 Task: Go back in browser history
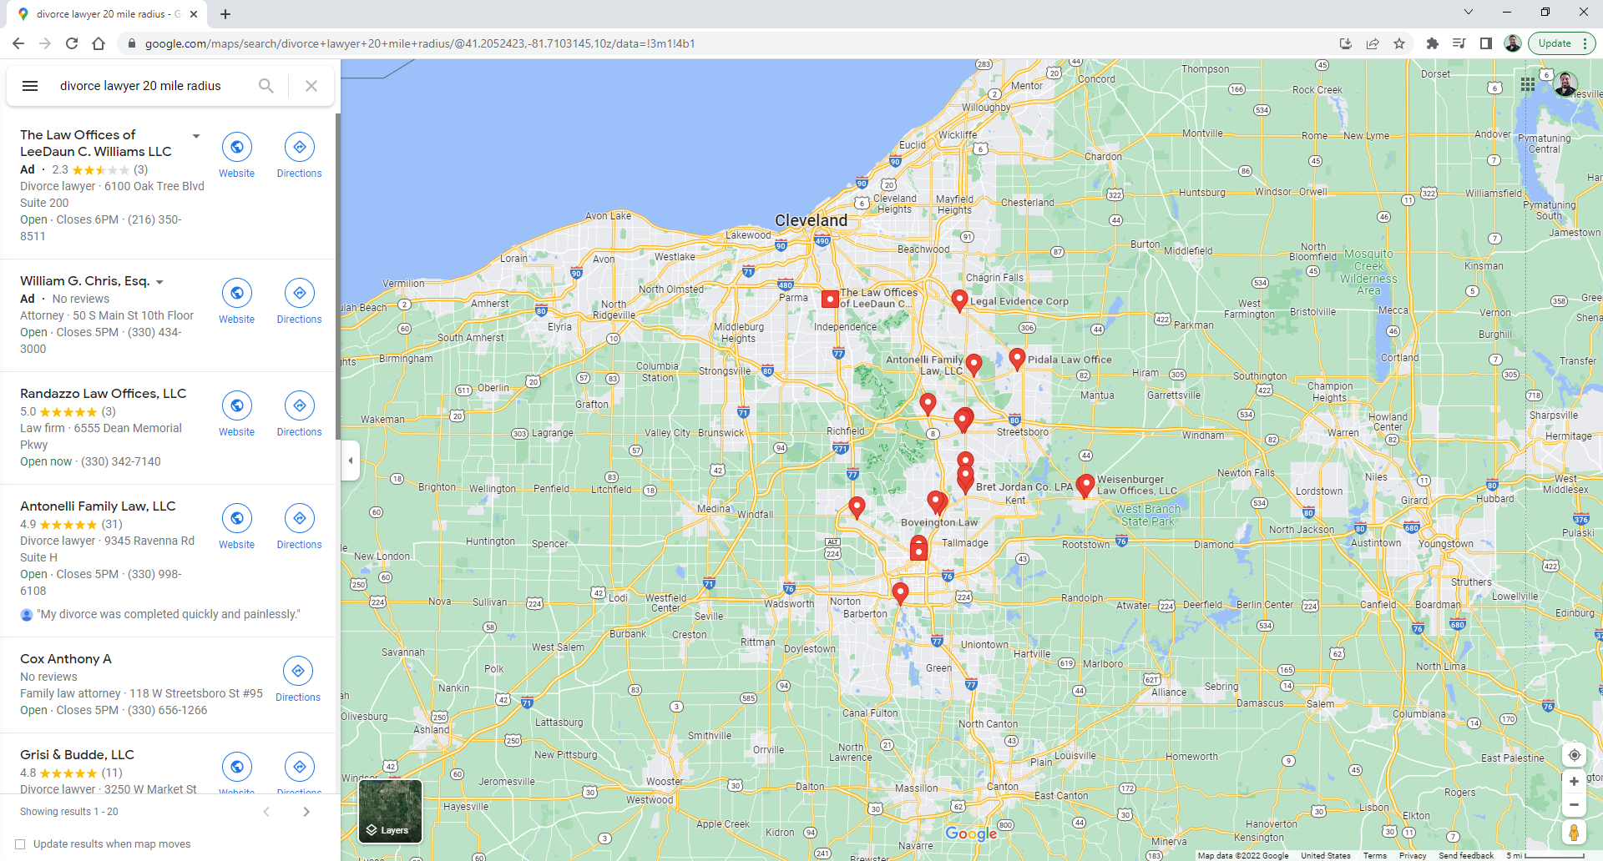pyautogui.click(x=18, y=43)
